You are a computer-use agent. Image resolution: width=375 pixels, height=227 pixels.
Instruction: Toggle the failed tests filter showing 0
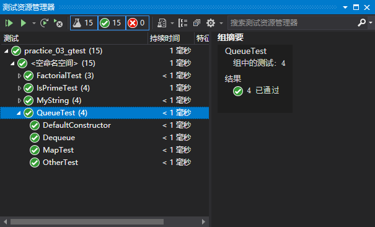(138, 23)
